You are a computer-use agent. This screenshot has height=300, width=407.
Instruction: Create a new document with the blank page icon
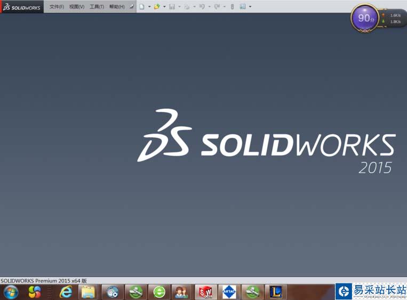tap(142, 7)
